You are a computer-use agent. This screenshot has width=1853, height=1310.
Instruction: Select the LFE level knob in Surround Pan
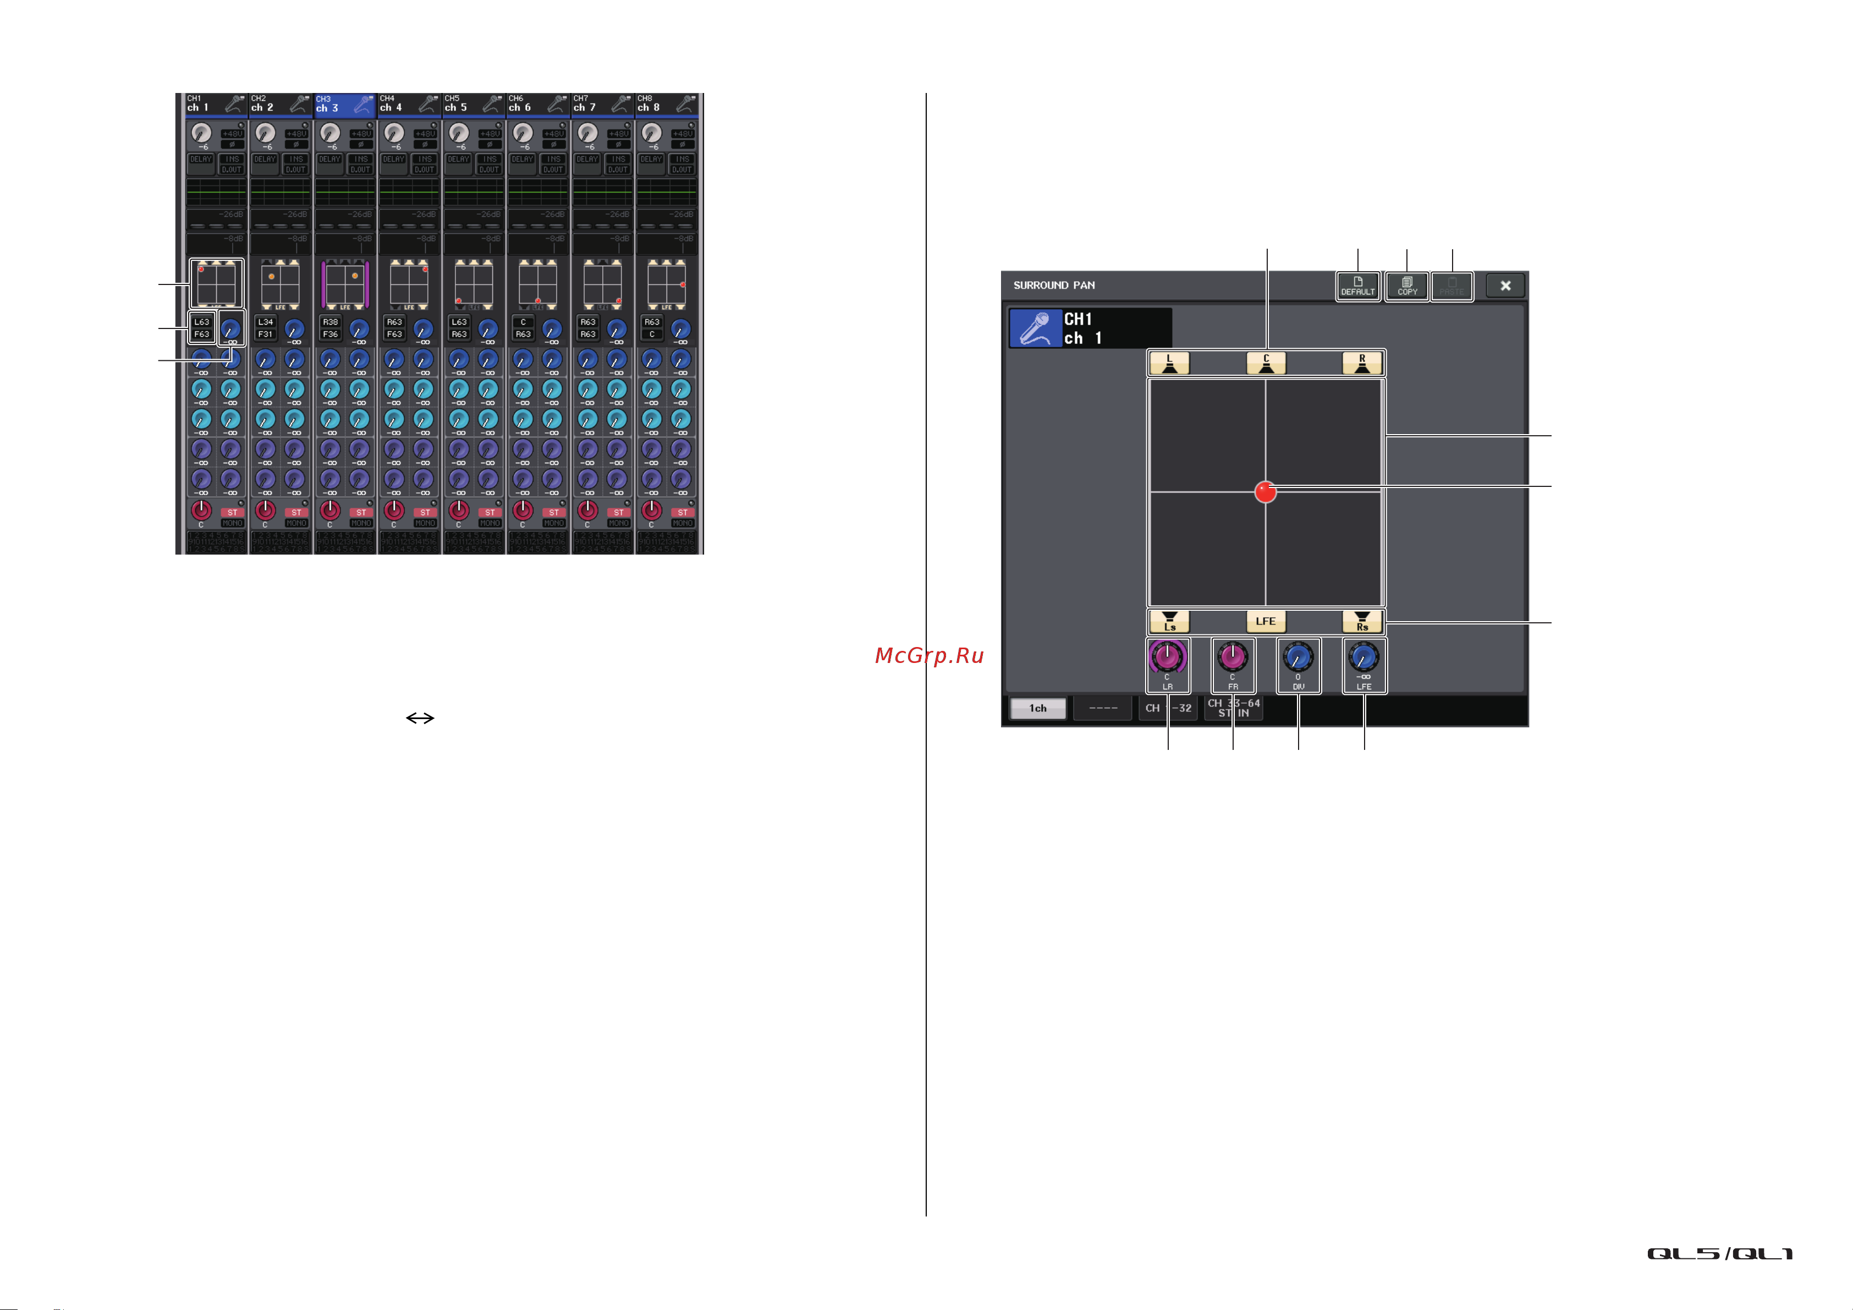point(1364,658)
